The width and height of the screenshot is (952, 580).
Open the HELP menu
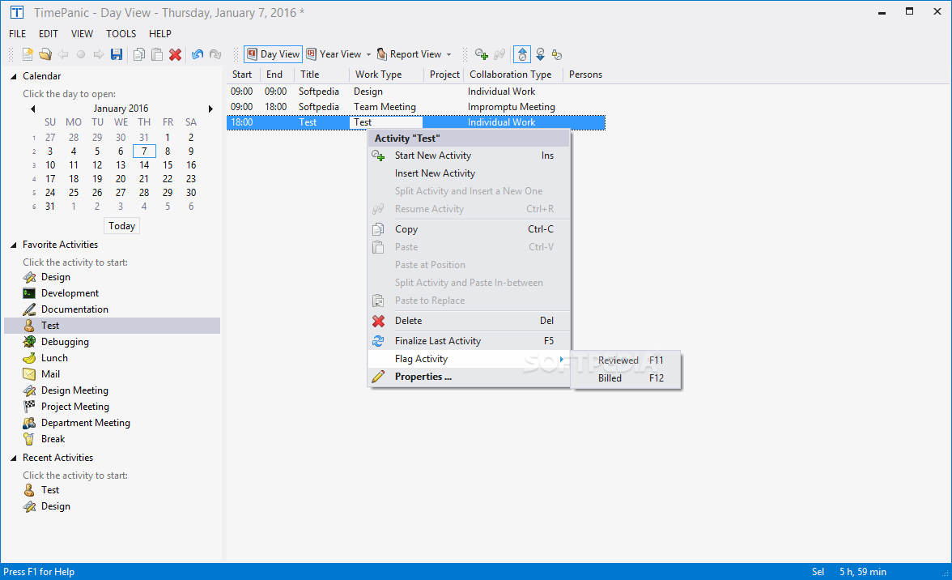coord(160,34)
